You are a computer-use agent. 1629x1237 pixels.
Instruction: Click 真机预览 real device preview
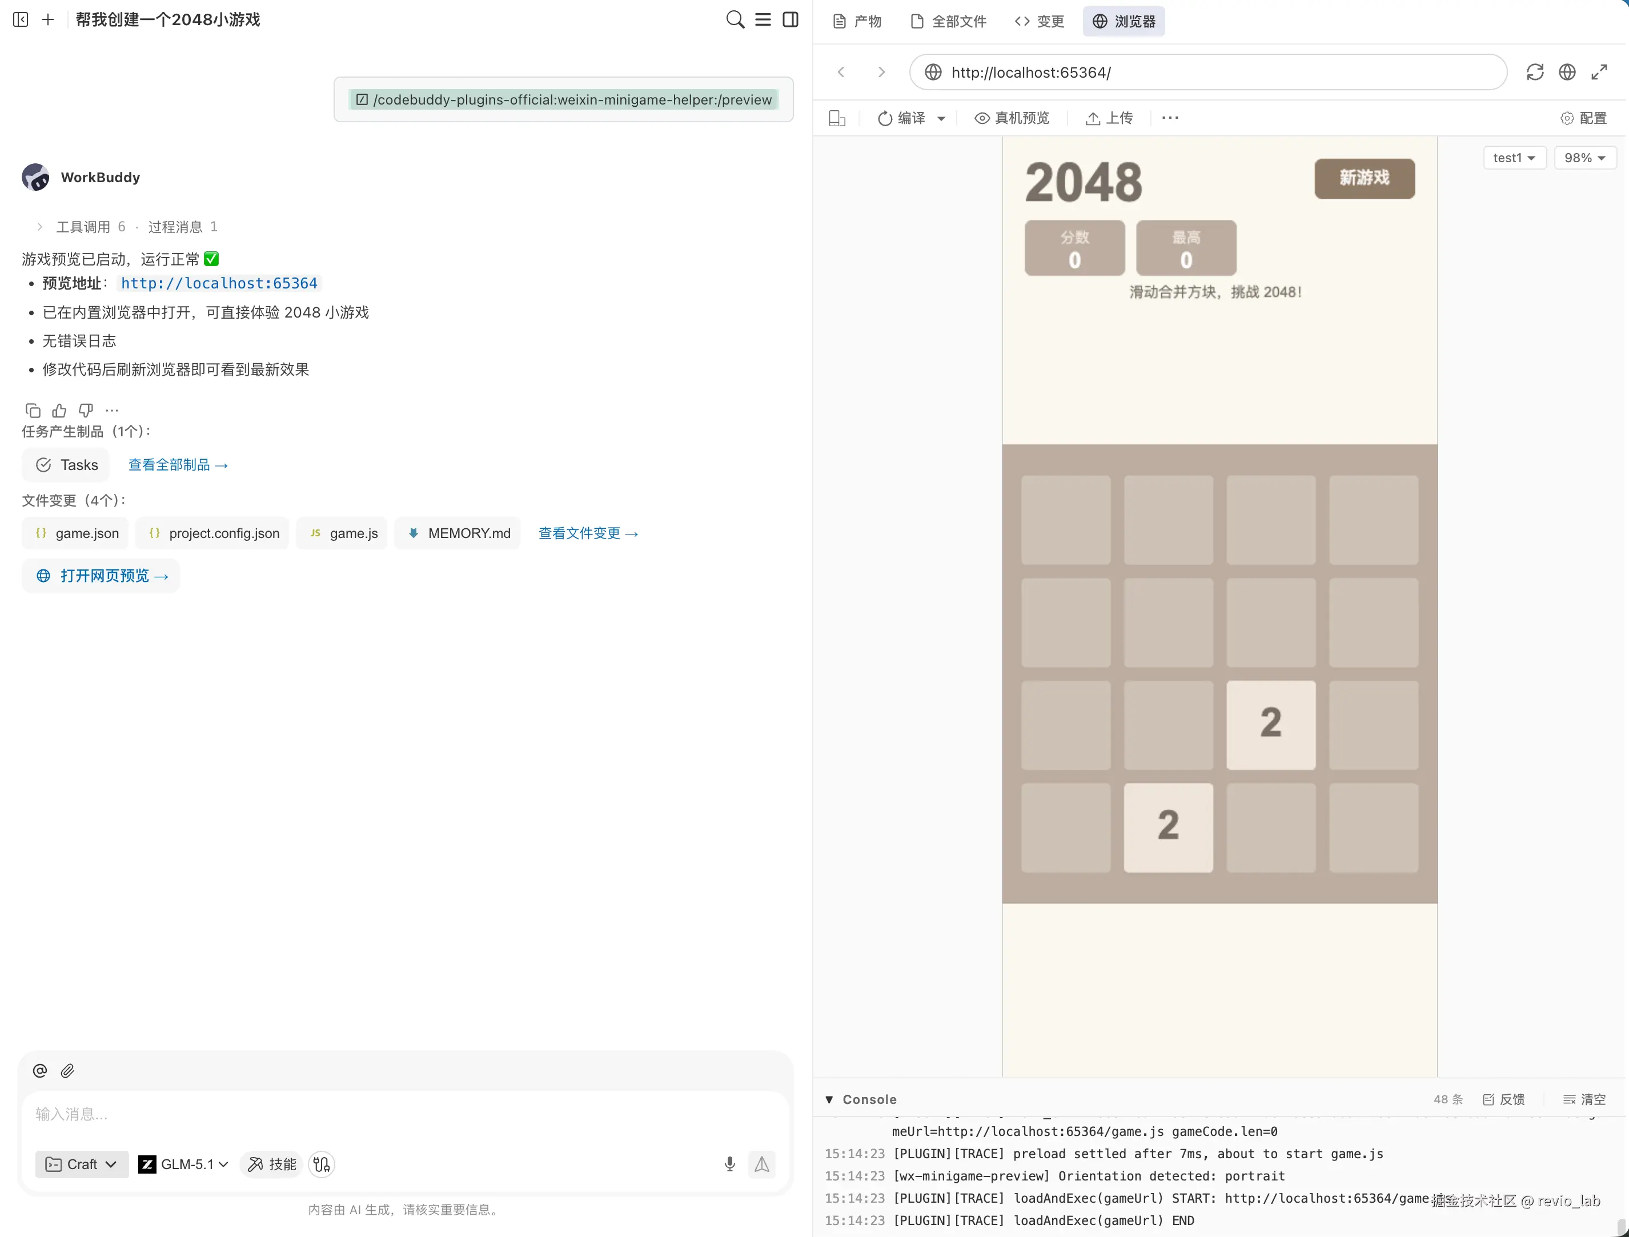tap(1012, 119)
